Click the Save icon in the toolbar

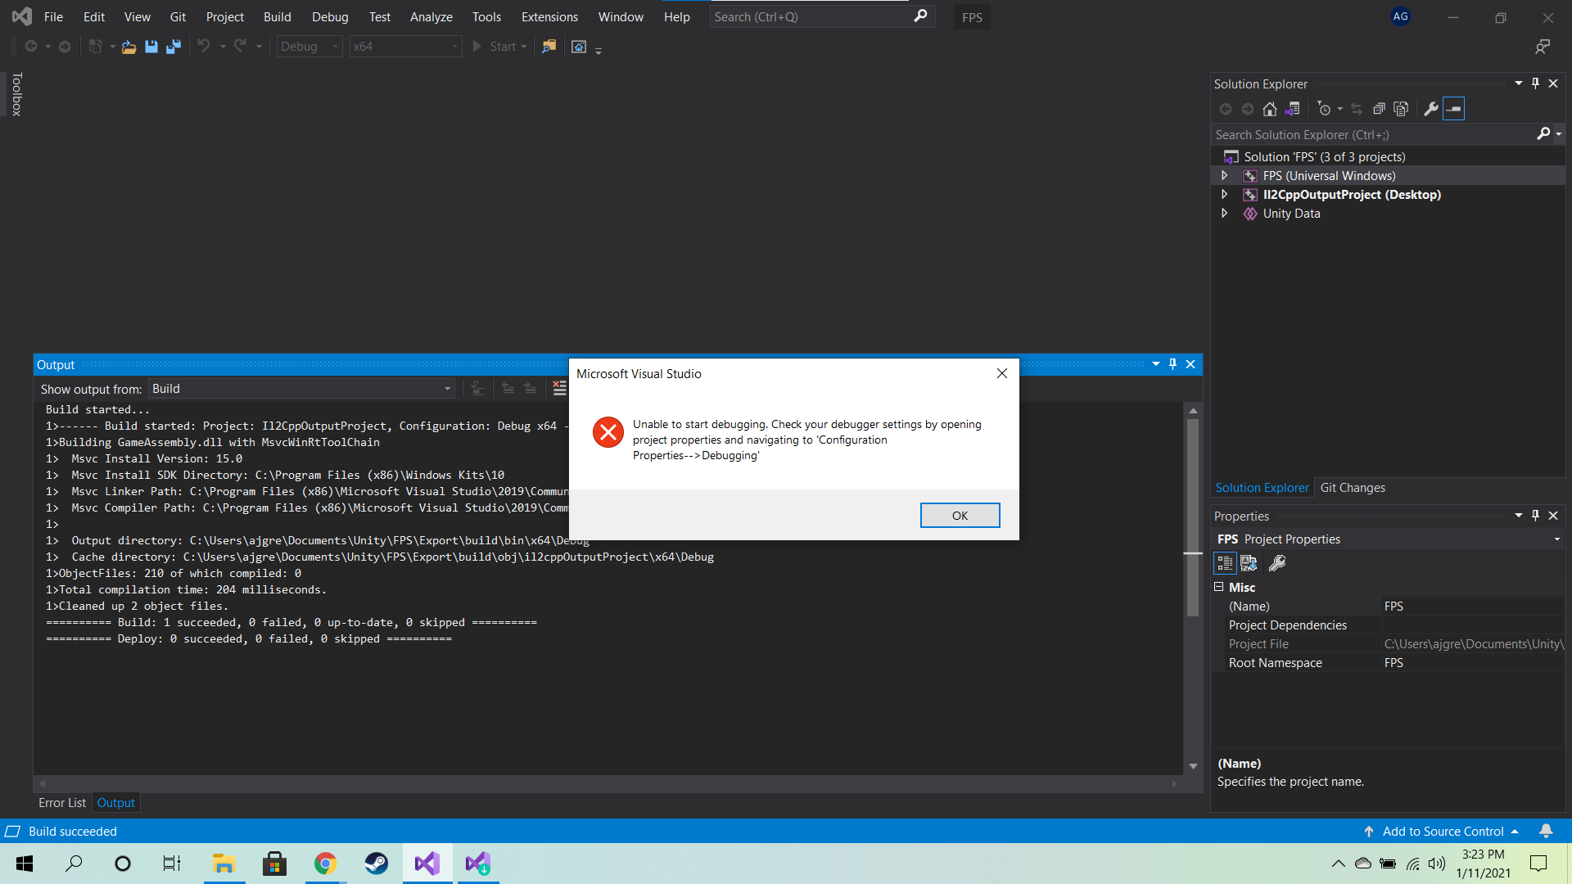[x=151, y=47]
